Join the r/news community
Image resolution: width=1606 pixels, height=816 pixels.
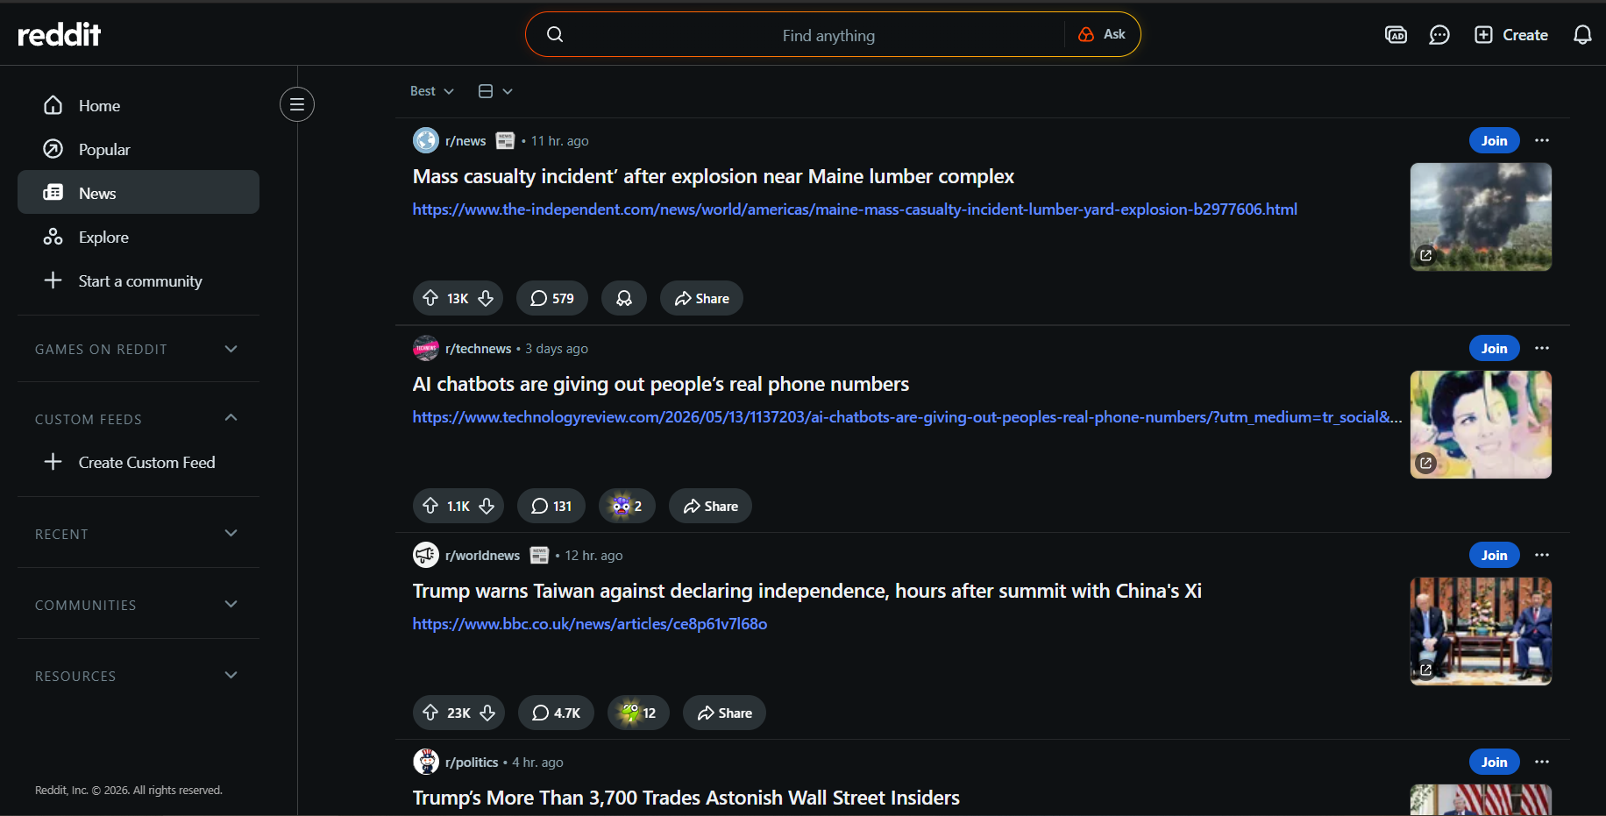coord(1495,140)
